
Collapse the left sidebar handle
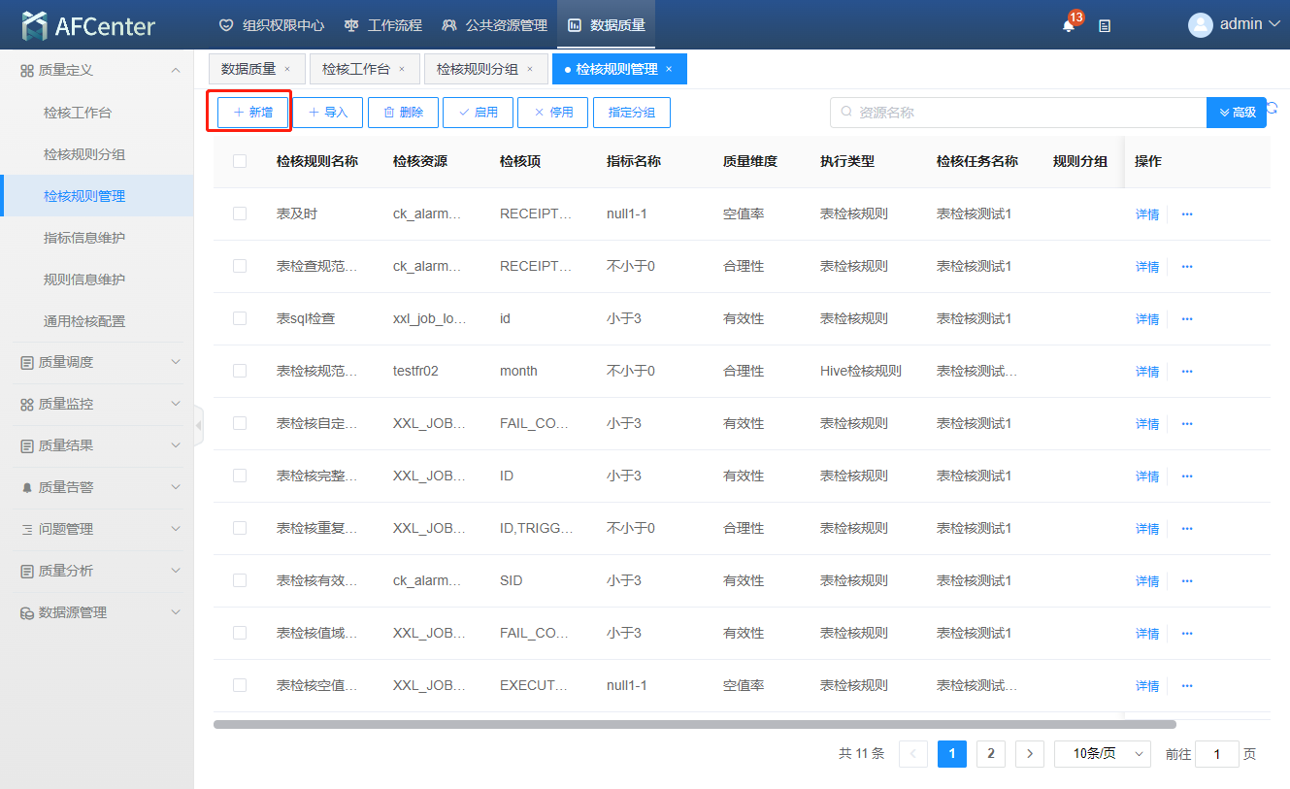[x=199, y=425]
